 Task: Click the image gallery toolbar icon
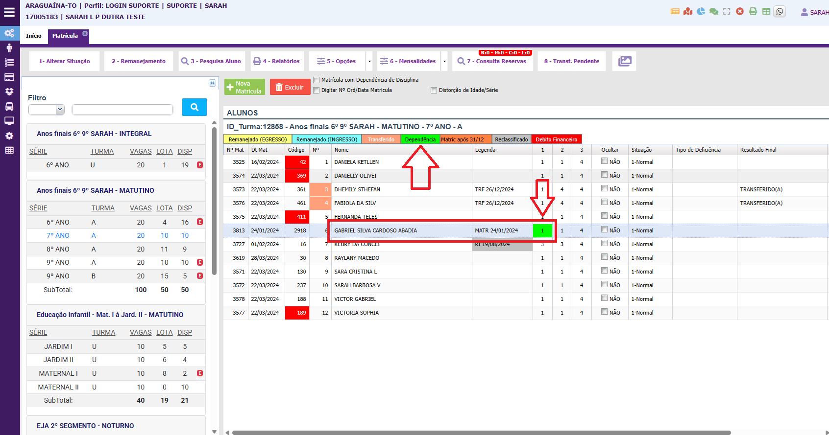[x=625, y=61]
